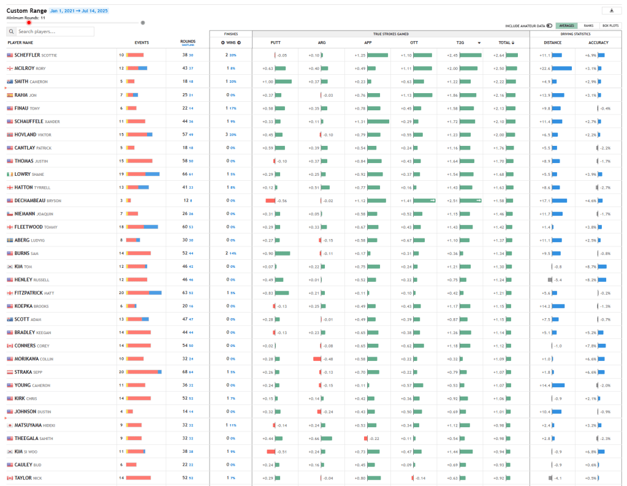Sort by the ACCURACY column header
This screenshot has height=486, width=627.
[598, 43]
